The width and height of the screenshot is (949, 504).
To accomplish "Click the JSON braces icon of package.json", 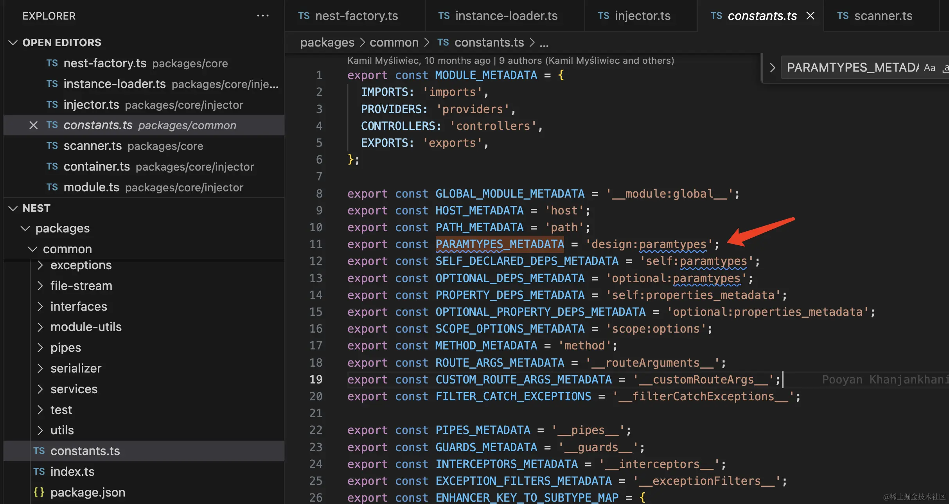I will 39,492.
